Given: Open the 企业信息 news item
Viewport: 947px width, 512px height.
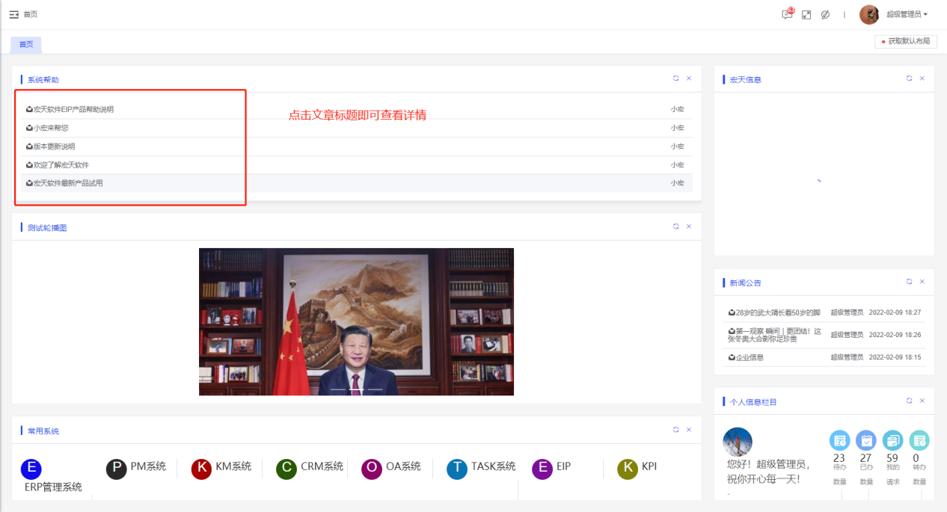Looking at the screenshot, I should pyautogui.click(x=750, y=357).
